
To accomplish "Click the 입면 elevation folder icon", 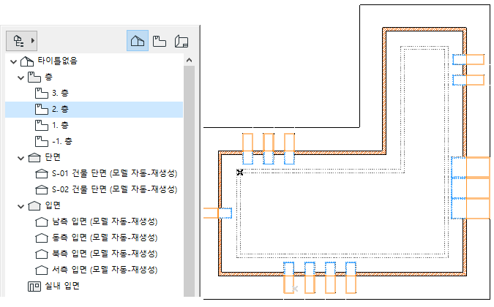I will [34, 206].
